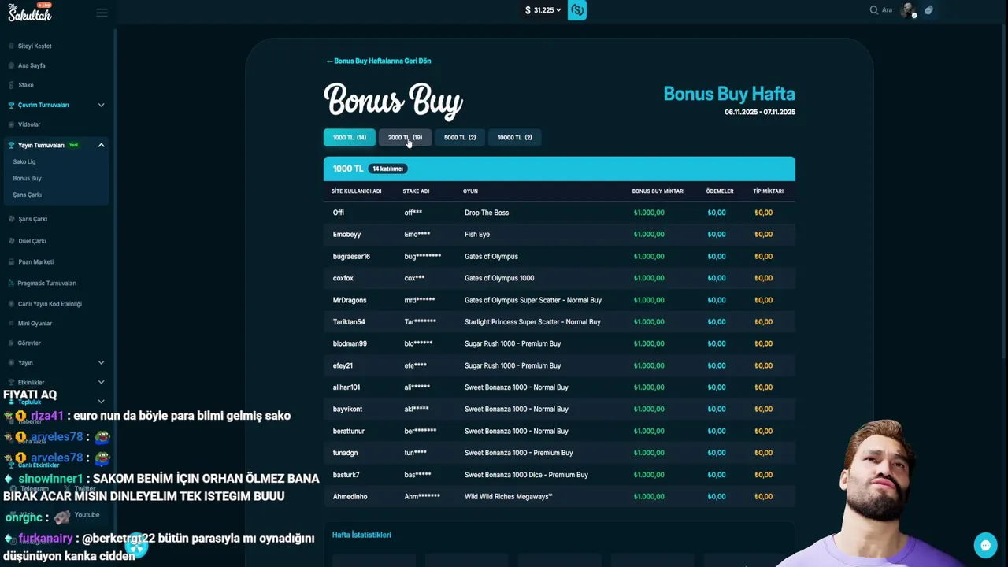
Task: Expand the Çevrim Turnuvaları submenu chevron
Action: coord(101,105)
